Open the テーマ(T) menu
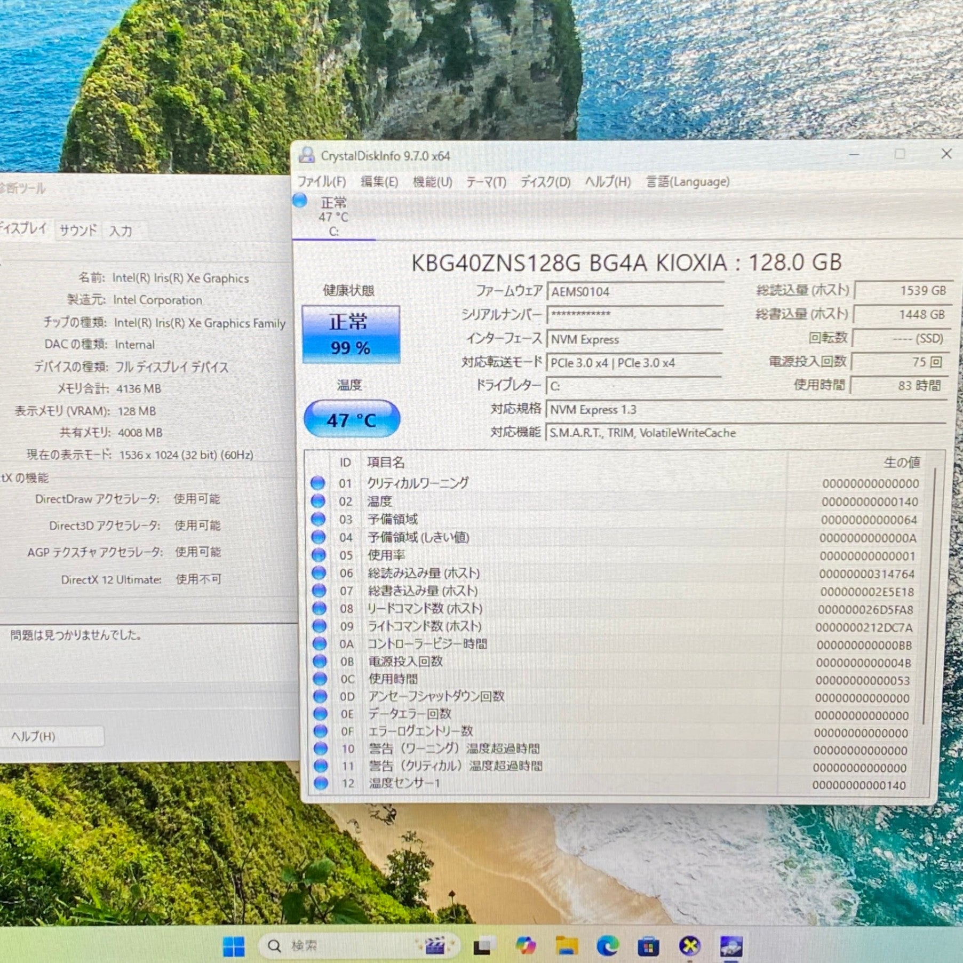 tap(486, 182)
